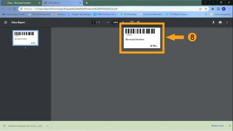Reload the current page
The image size is (233, 131).
(14, 9)
